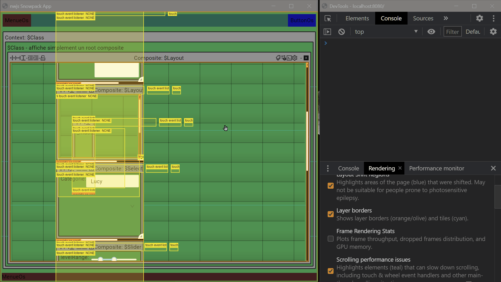The height and width of the screenshot is (282, 501).
Task: Click the indent arrow icon in Composite toolbar
Action: [x=36, y=58]
